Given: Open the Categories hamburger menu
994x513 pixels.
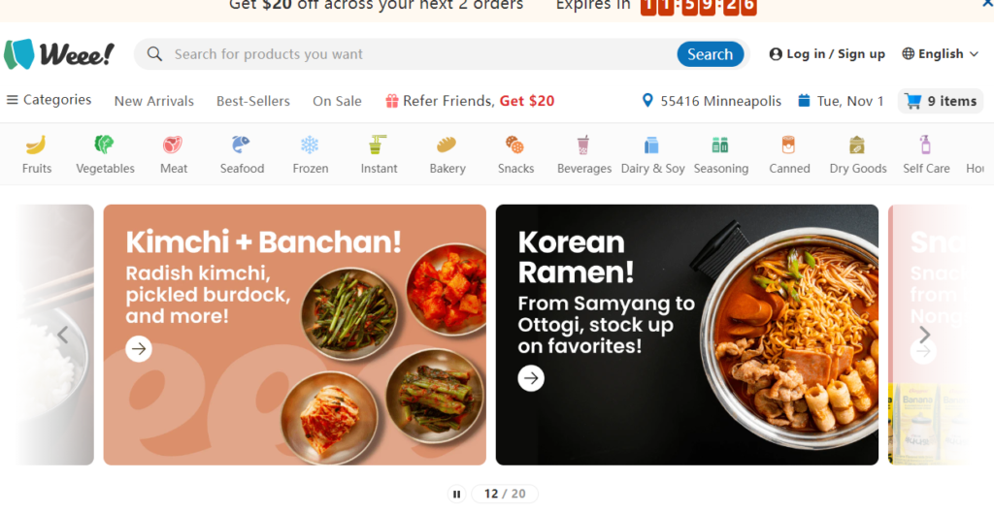Looking at the screenshot, I should pos(49,100).
